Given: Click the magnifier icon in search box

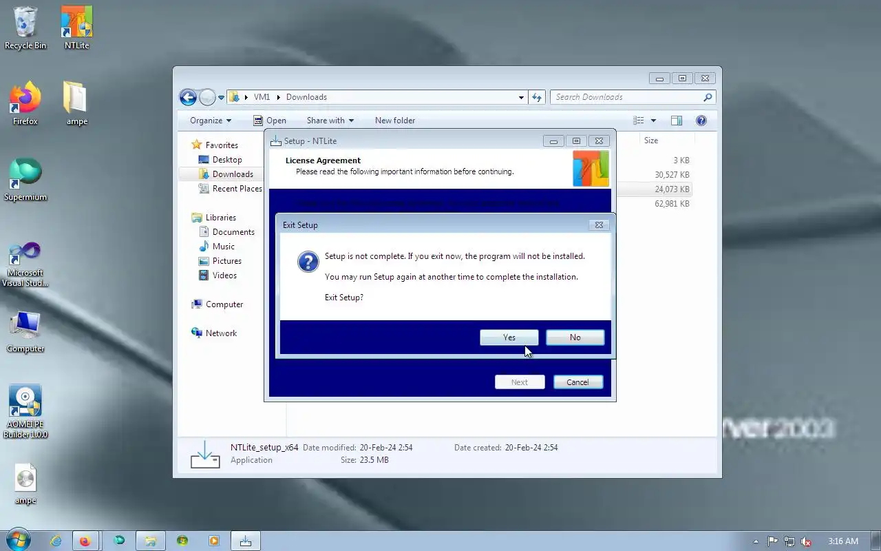Looking at the screenshot, I should point(708,97).
